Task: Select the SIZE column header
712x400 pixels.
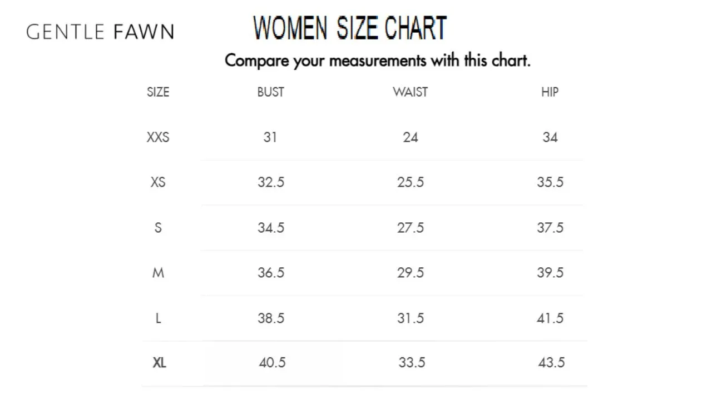Action: click(x=158, y=92)
